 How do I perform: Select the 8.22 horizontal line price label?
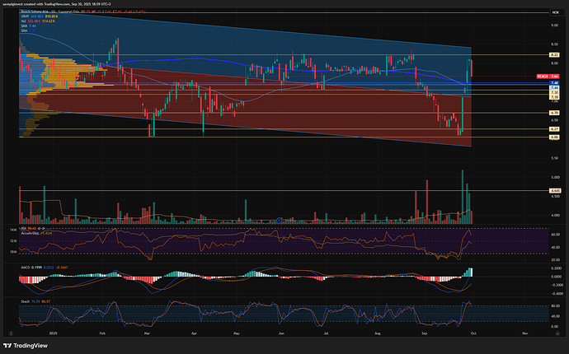click(x=554, y=54)
